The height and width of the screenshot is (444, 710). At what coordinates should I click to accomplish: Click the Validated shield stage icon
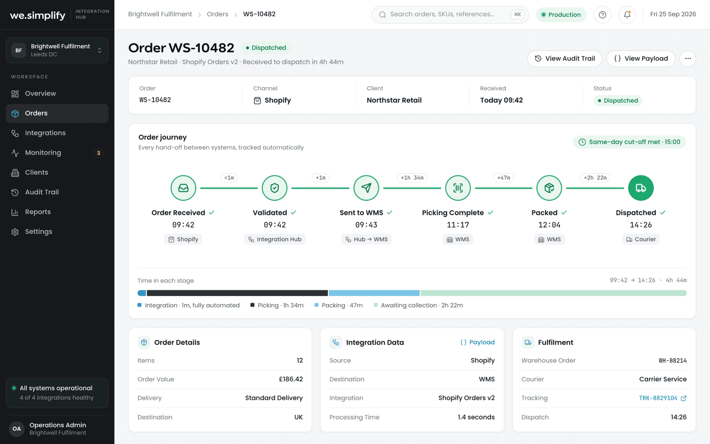(x=275, y=188)
